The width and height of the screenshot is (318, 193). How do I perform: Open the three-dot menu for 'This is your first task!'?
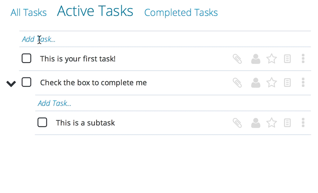click(303, 59)
